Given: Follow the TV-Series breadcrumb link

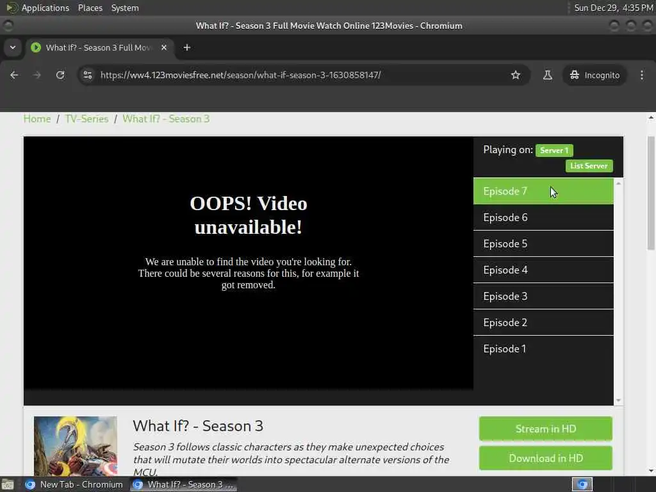Looking at the screenshot, I should [x=86, y=119].
